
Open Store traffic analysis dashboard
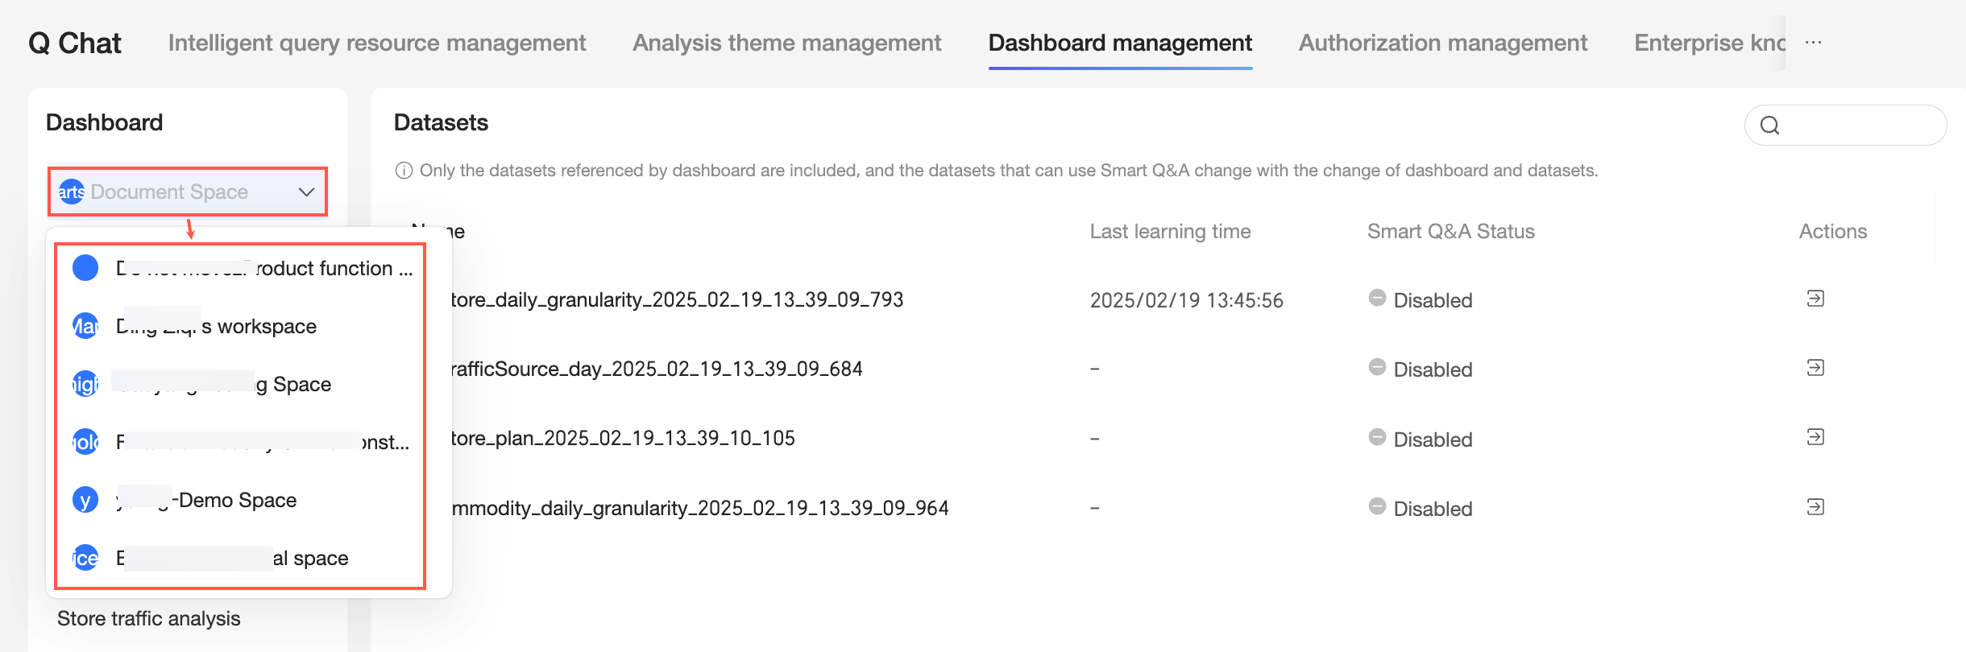point(149,618)
